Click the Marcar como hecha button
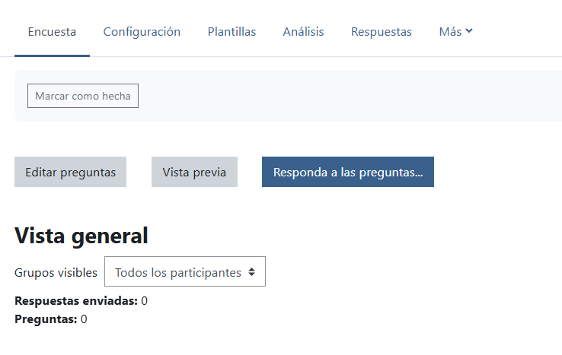The height and width of the screenshot is (355, 562). pyautogui.click(x=83, y=96)
